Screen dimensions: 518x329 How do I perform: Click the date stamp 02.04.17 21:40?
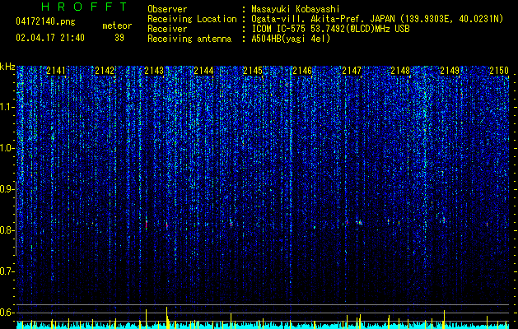50,38
